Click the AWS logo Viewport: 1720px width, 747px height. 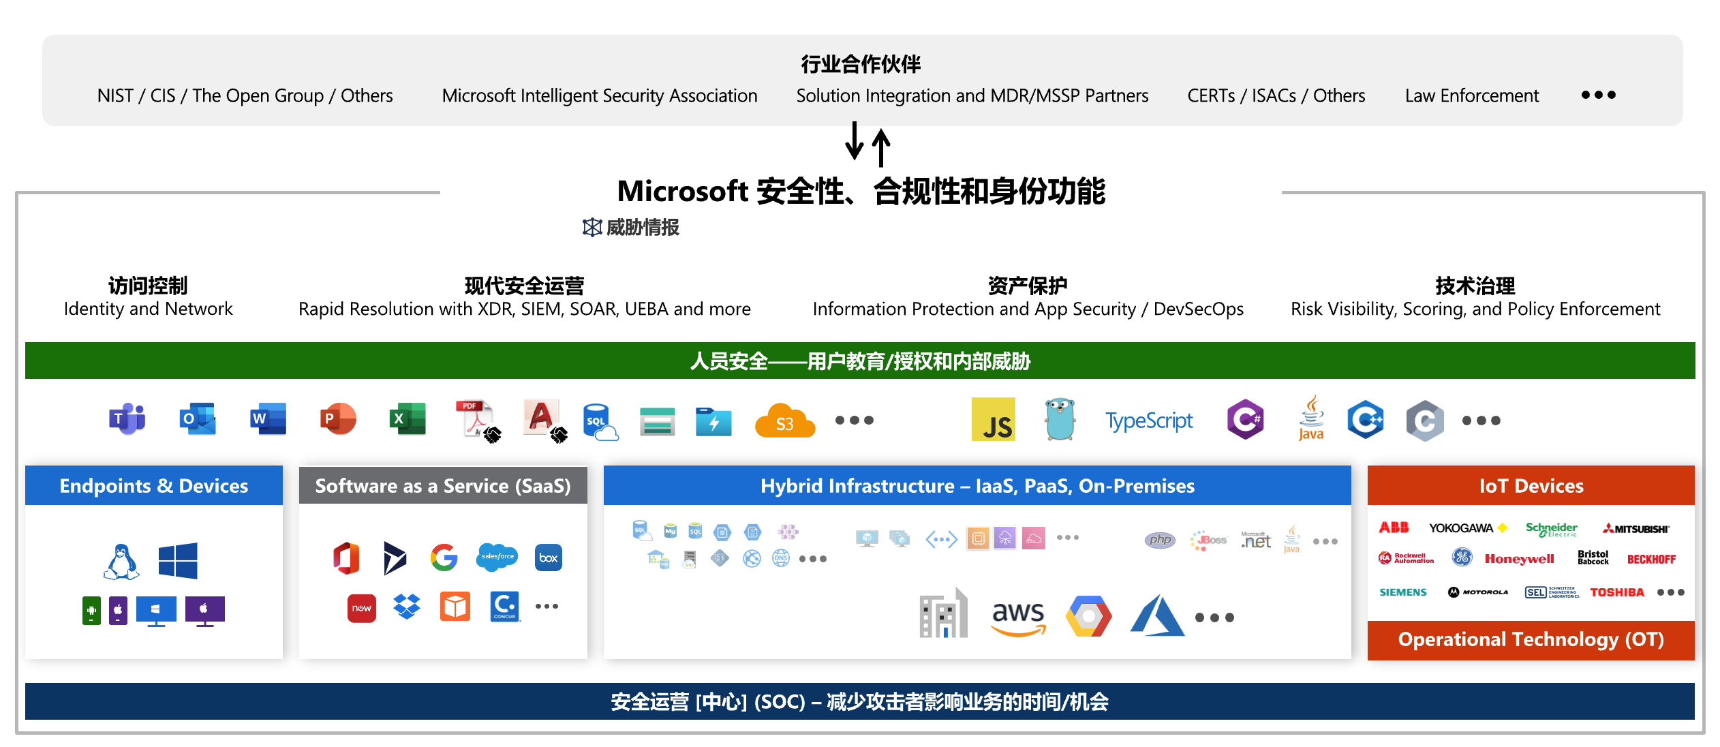(x=1017, y=617)
